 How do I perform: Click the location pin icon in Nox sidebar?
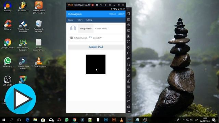click(x=129, y=25)
